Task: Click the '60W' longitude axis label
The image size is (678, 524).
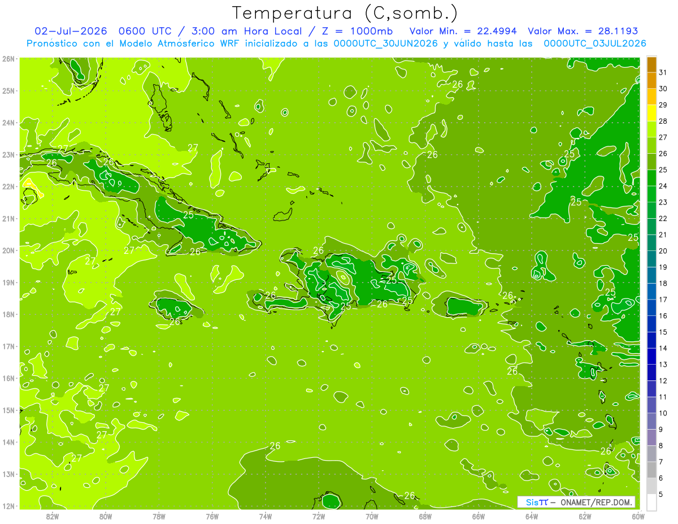Action: [638, 516]
